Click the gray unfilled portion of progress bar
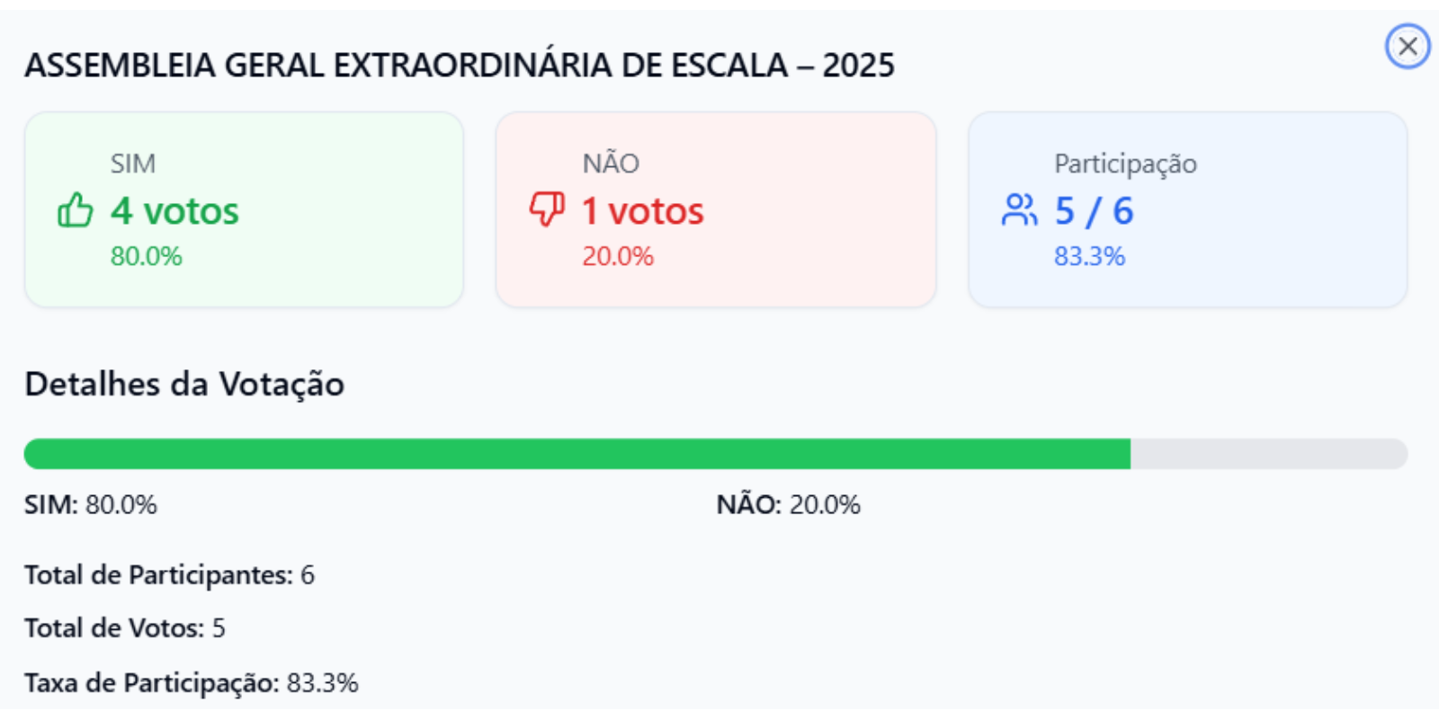The height and width of the screenshot is (719, 1439). coord(1268,454)
